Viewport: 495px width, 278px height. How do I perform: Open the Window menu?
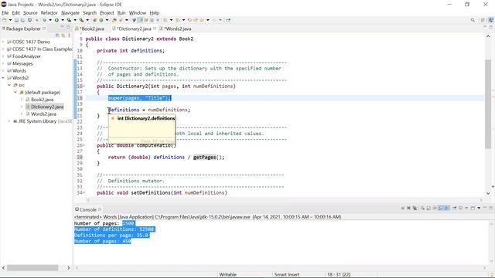click(x=138, y=13)
